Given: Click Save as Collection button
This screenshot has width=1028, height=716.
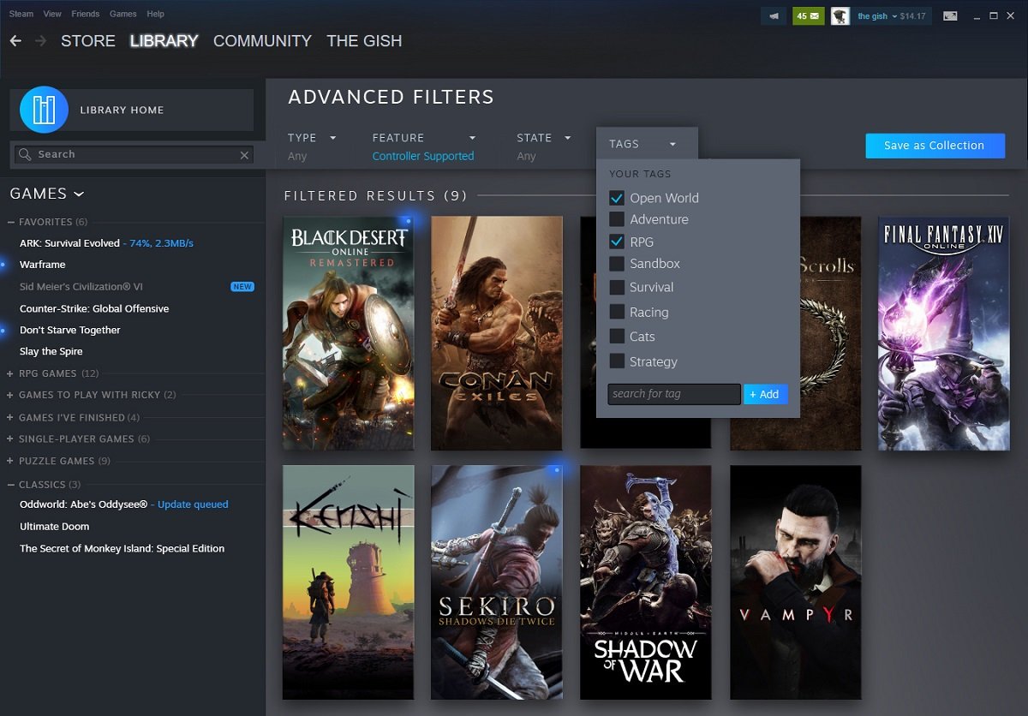Looking at the screenshot, I should pyautogui.click(x=934, y=146).
